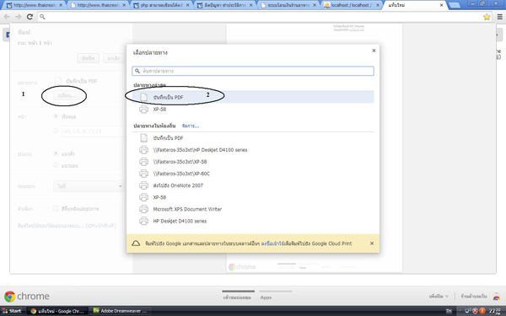Click the search destinations field
This screenshot has height=316, width=506.
click(x=253, y=71)
